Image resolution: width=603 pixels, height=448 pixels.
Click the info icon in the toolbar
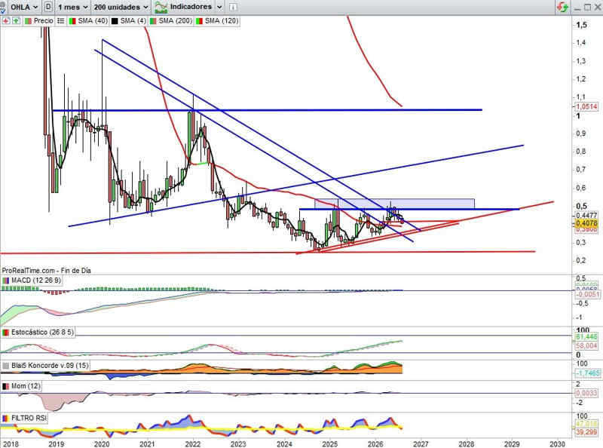[x=233, y=7]
